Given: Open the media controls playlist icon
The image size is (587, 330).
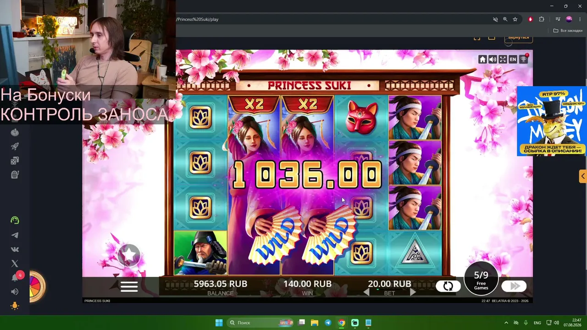Looking at the screenshot, I should pos(558,19).
